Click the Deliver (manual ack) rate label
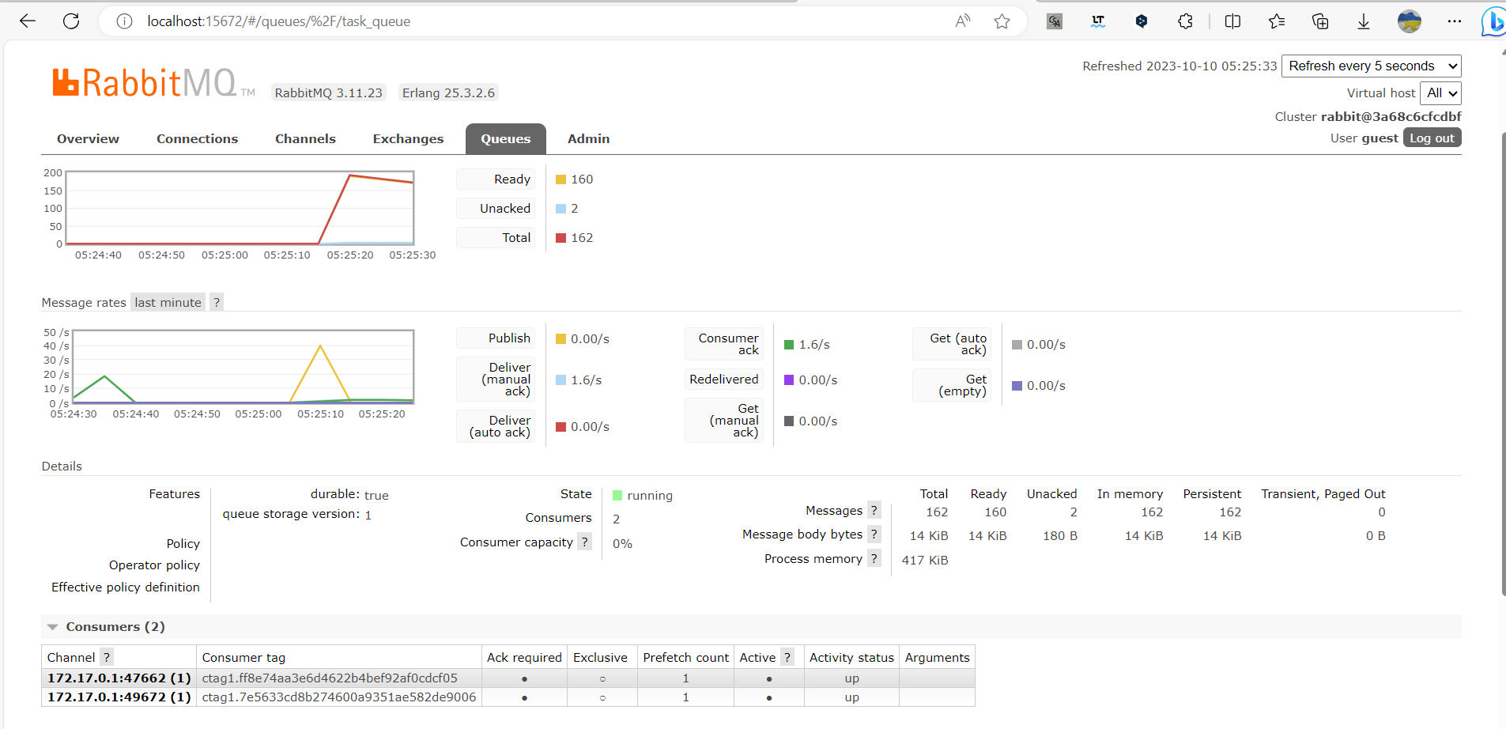 [496, 379]
